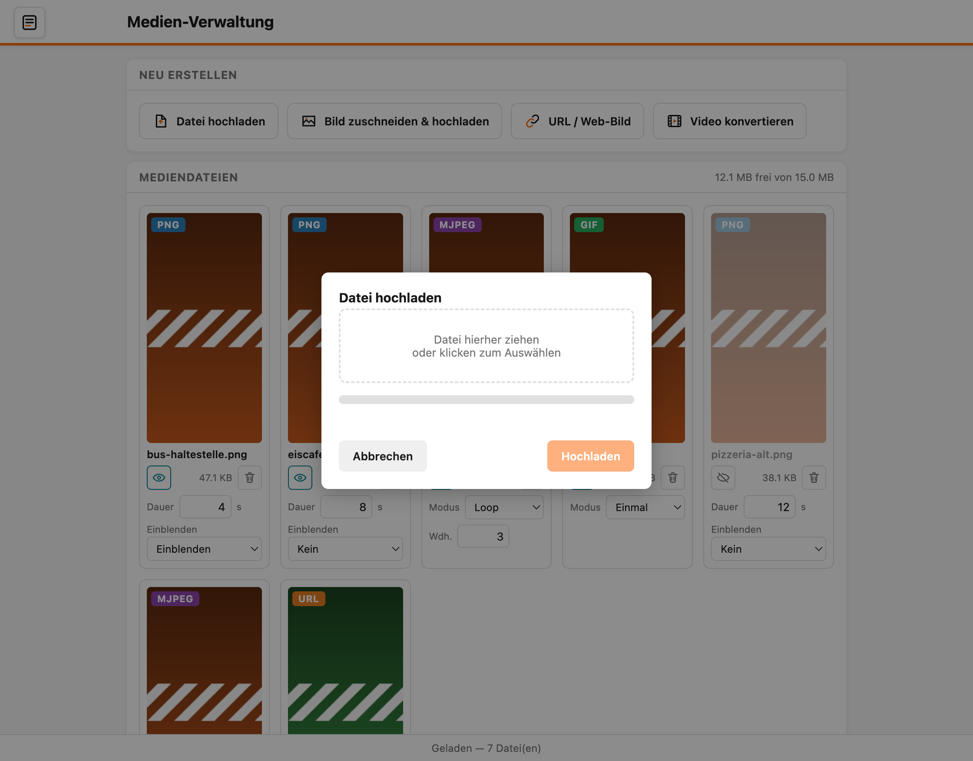Click the trash icon on the GIF card
Viewport: 973px width, 761px height.
tap(673, 478)
